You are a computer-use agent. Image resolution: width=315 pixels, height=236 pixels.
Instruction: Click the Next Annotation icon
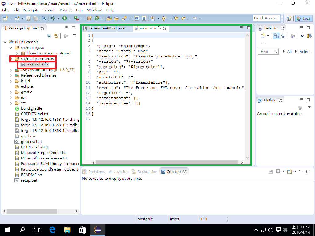coord(153,18)
